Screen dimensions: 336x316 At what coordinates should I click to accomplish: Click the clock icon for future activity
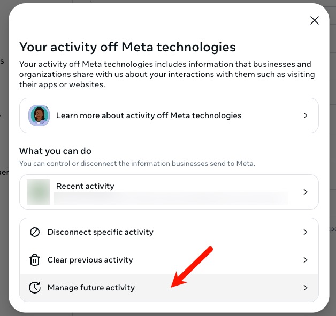[x=35, y=288]
